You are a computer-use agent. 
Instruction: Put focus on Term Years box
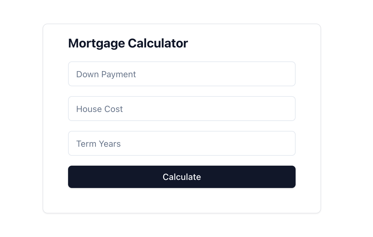pos(182,143)
